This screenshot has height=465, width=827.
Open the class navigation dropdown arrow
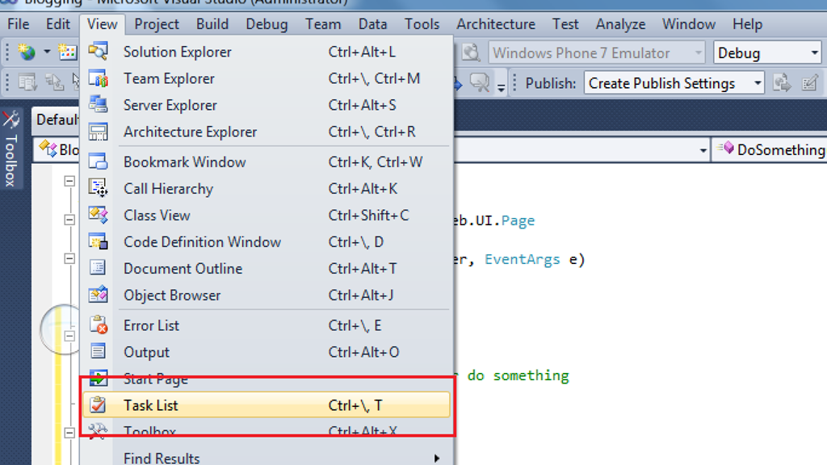pyautogui.click(x=703, y=151)
